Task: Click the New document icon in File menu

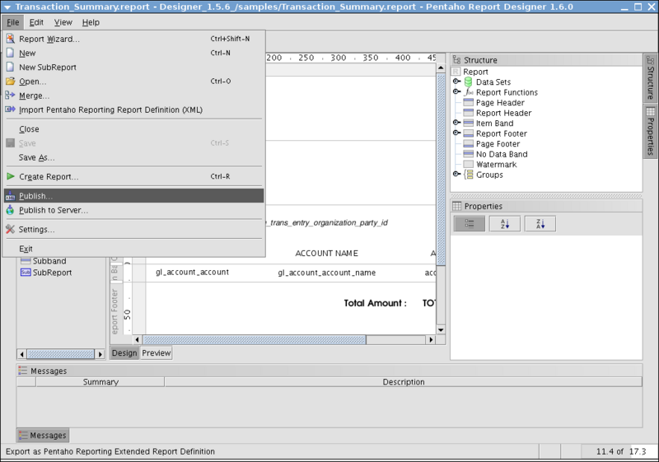Action: (11, 53)
